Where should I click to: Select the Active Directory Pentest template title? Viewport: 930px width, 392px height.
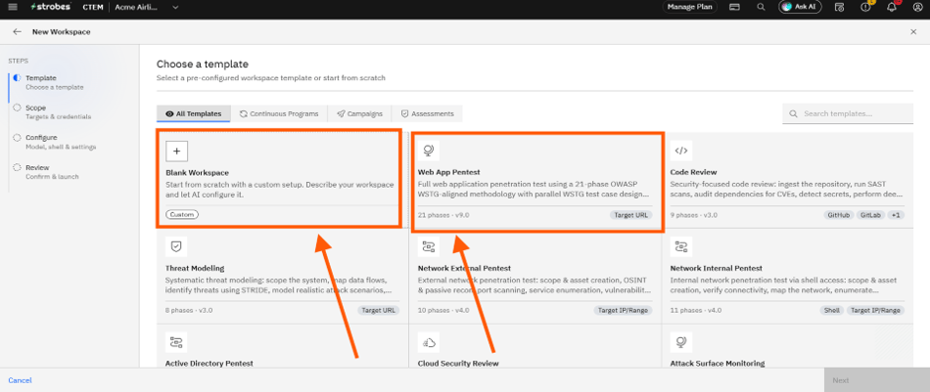pos(209,363)
